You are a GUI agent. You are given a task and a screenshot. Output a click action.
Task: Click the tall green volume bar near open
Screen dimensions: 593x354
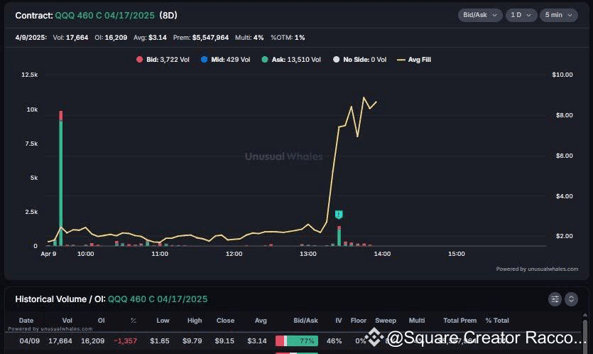tap(61, 183)
